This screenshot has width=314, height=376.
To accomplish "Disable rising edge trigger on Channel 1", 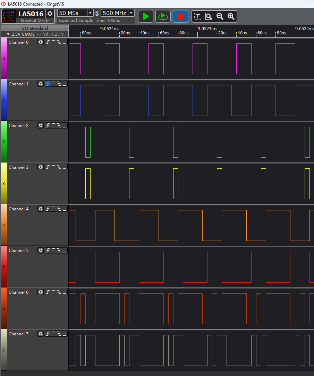I will 48,84.
